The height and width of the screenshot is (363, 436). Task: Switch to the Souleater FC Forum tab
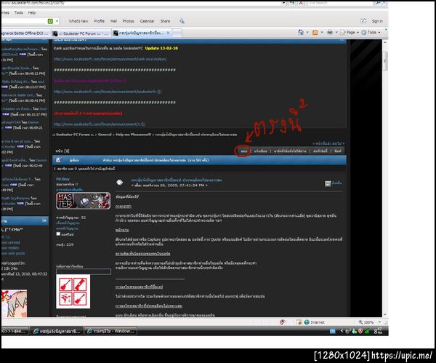(81, 33)
